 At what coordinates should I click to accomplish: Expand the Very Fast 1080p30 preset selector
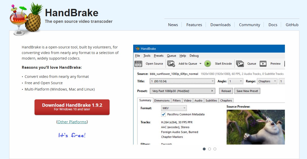(182, 91)
